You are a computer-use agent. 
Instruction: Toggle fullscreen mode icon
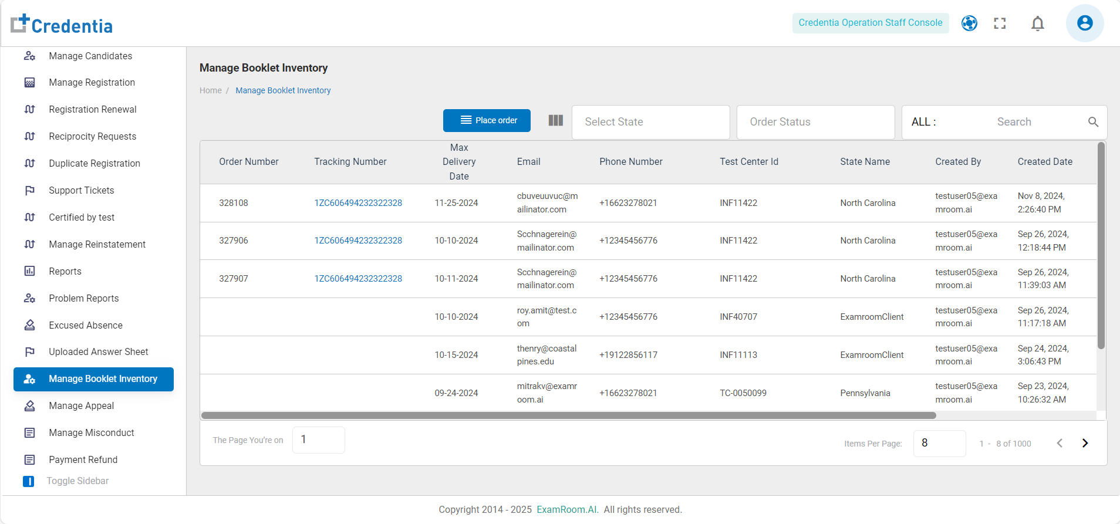point(1000,23)
